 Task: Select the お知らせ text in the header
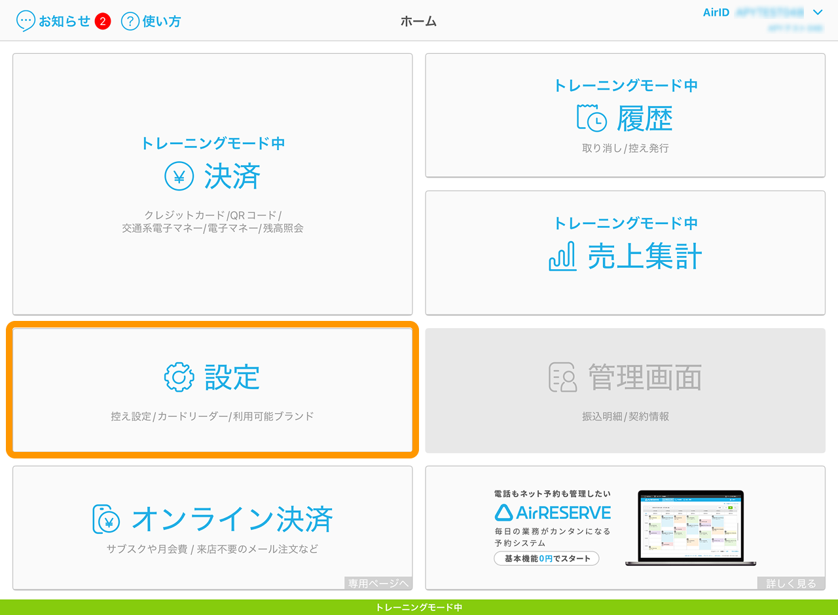point(64,21)
